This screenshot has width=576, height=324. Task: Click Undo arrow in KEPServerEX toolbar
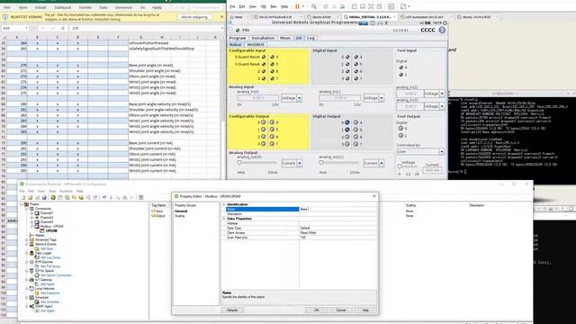104,197
